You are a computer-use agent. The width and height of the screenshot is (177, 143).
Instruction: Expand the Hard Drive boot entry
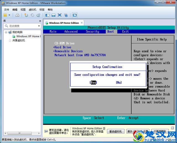pyautogui.click(x=62, y=47)
